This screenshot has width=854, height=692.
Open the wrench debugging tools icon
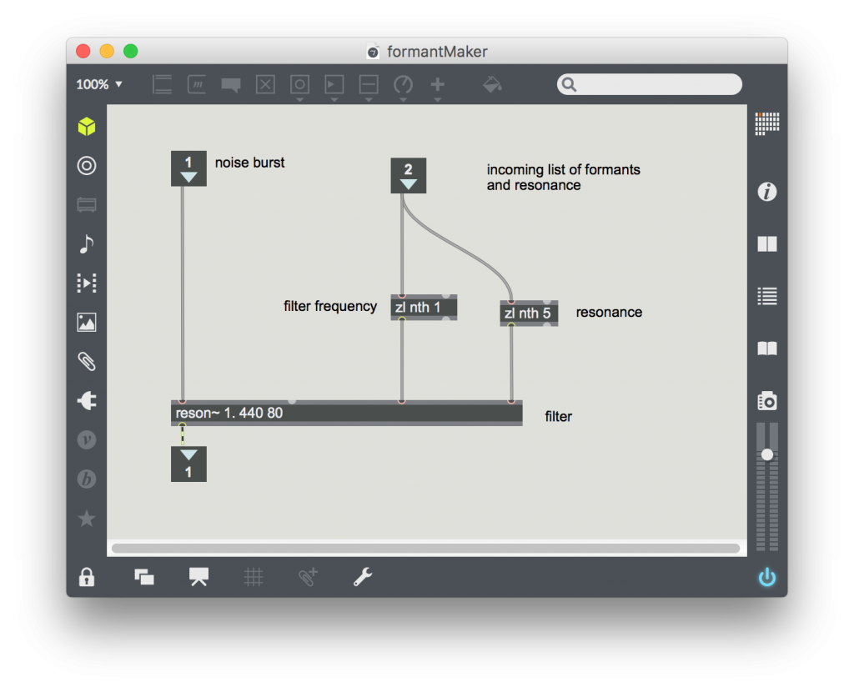pyautogui.click(x=363, y=577)
